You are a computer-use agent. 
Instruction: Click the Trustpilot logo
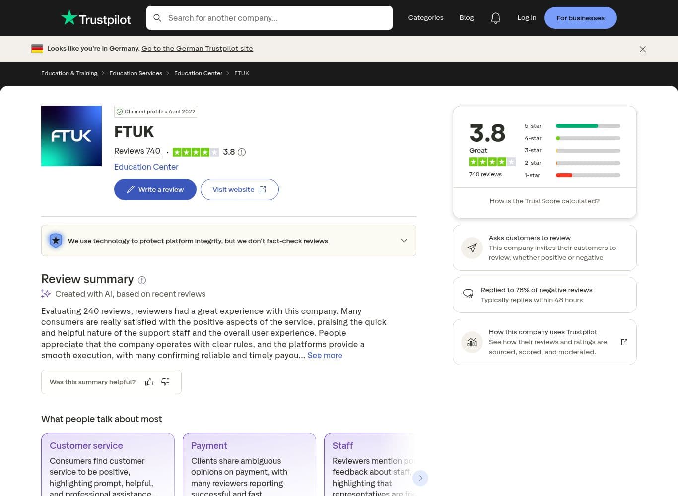96,18
